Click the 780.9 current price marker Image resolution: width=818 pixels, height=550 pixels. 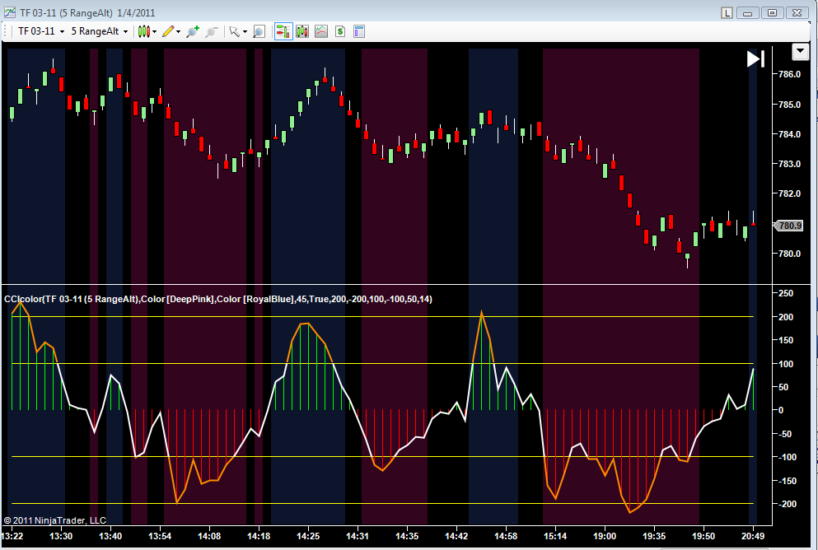[x=789, y=226]
